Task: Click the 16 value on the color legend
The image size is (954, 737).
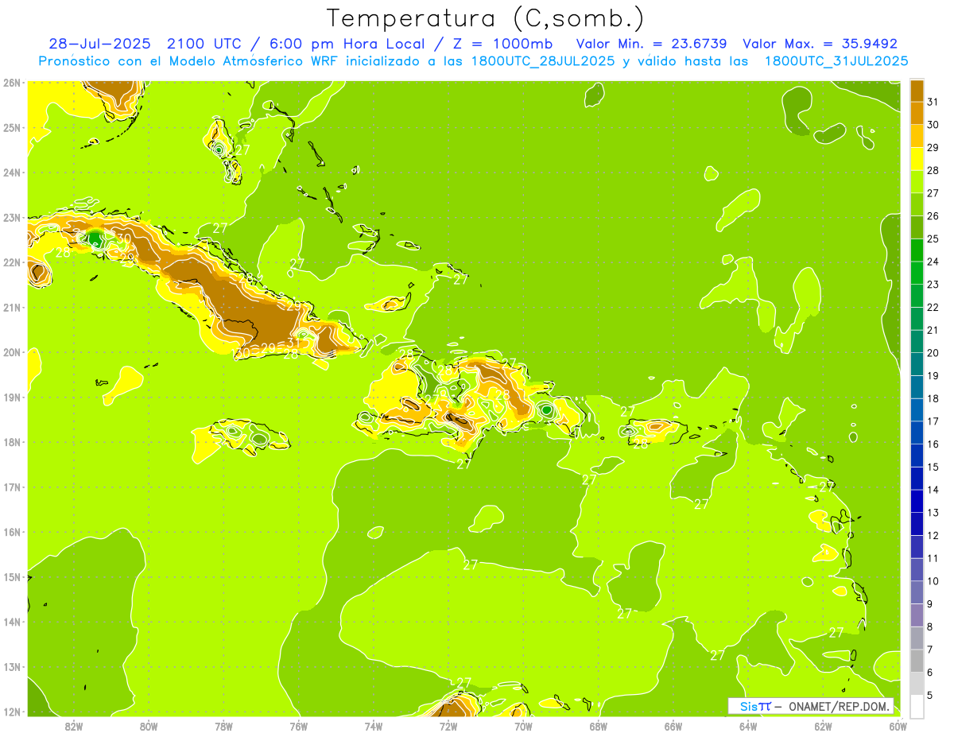Action: (933, 444)
